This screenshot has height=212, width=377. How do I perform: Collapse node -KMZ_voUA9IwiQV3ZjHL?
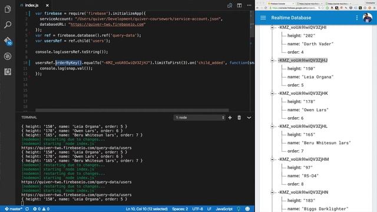tap(272, 126)
